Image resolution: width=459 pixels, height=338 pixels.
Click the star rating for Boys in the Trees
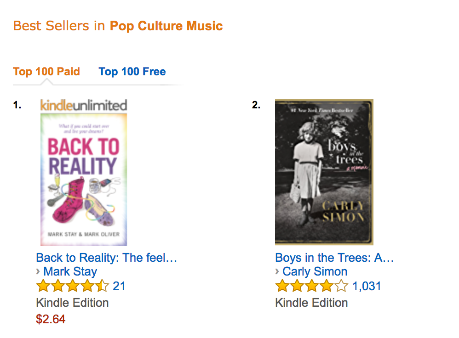(x=311, y=287)
